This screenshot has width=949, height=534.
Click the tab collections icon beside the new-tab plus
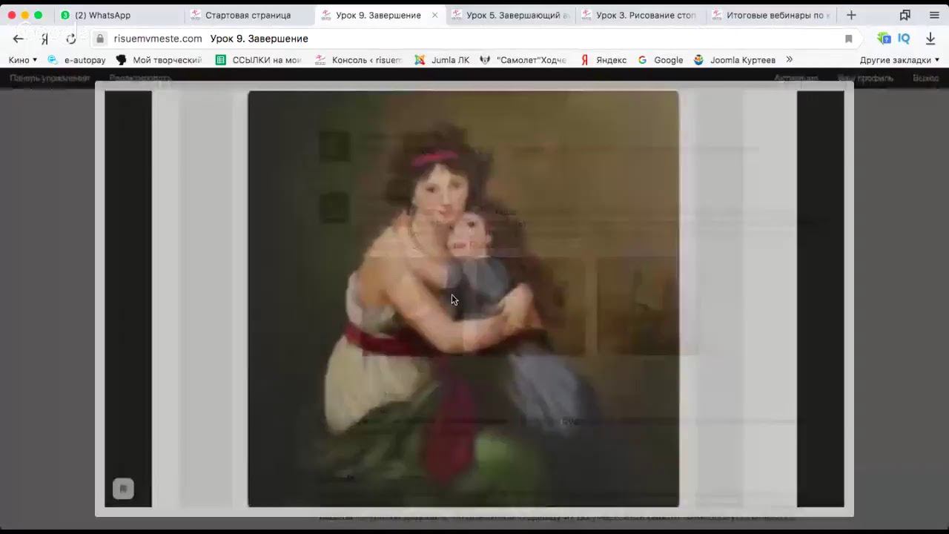905,15
